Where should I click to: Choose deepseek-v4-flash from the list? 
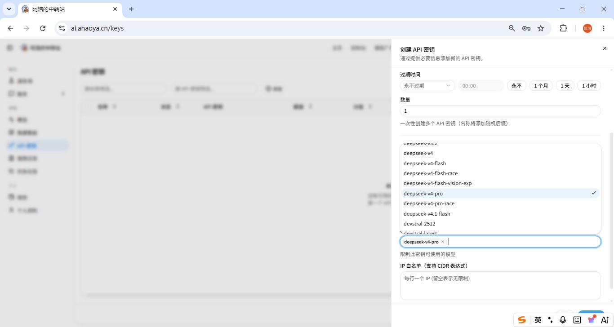[x=500, y=163]
